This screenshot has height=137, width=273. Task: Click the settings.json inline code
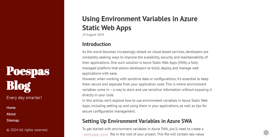[x=96, y=135]
